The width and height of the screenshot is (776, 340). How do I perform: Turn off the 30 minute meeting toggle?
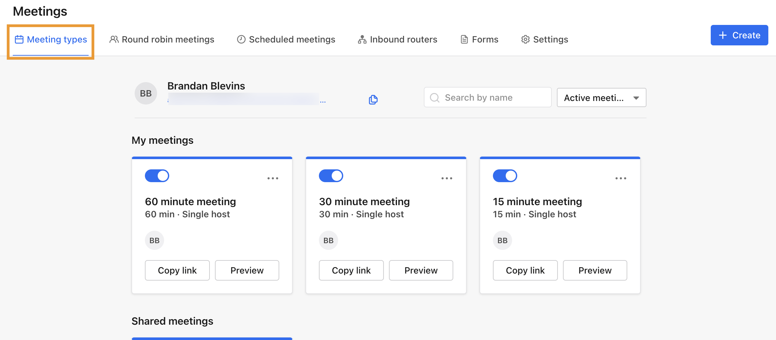pos(331,175)
